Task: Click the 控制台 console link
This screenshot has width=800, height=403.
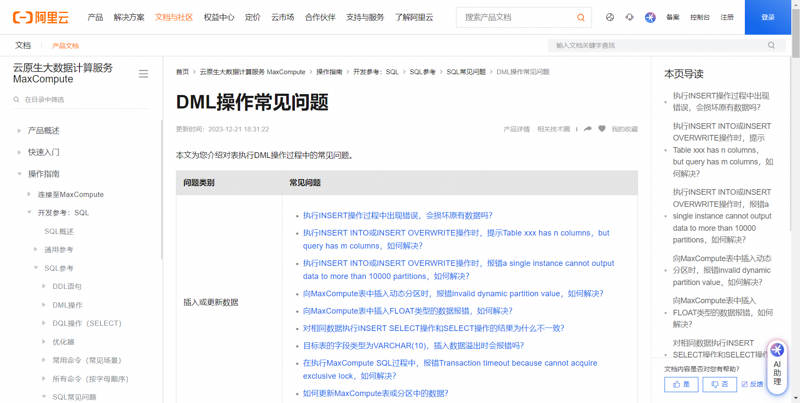Action: [700, 17]
